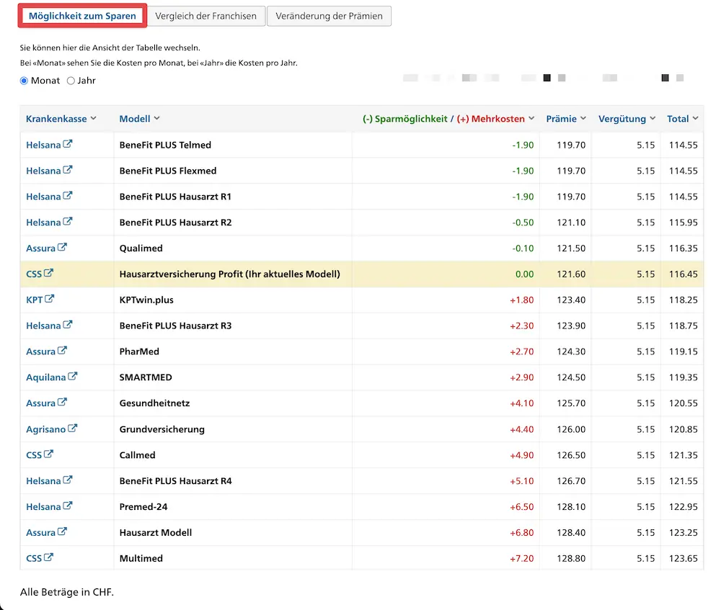Click external link icon in CSS Callmed row

49,454
